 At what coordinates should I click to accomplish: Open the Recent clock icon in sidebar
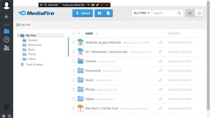point(7,40)
